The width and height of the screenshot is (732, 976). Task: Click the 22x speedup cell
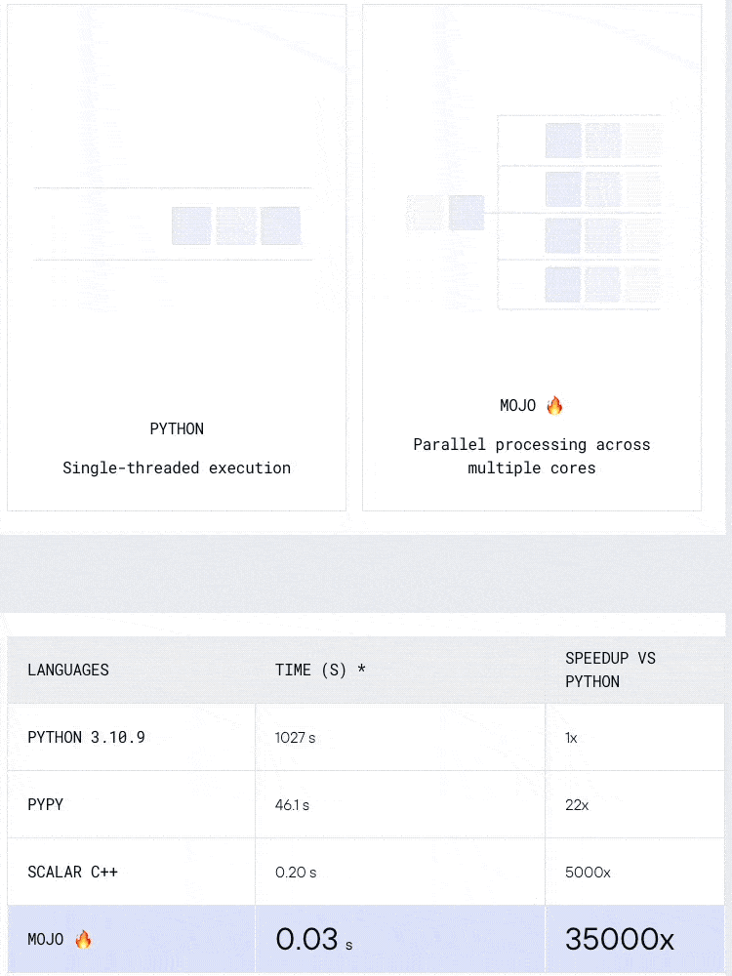click(577, 805)
